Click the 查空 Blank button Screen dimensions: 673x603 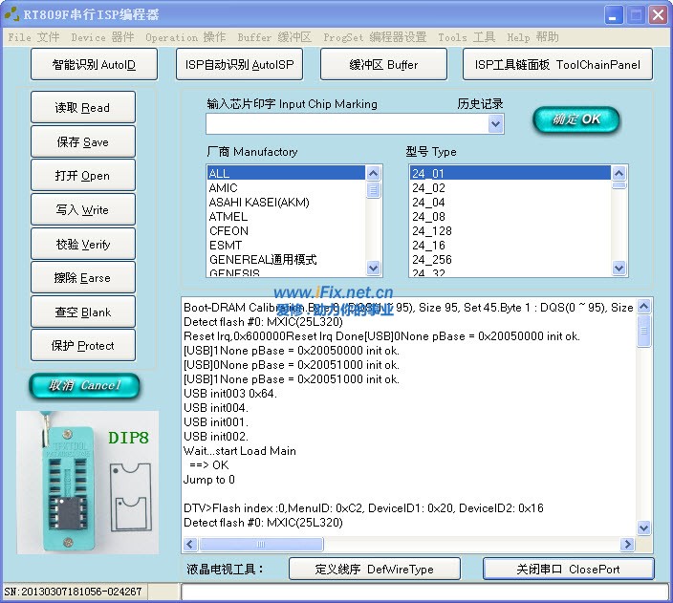point(83,312)
